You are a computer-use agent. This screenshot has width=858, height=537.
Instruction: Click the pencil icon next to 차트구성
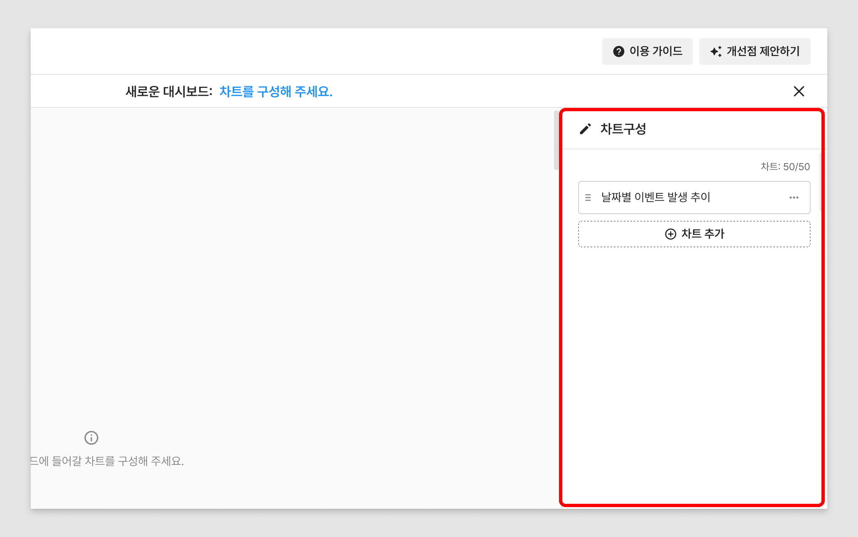point(585,129)
